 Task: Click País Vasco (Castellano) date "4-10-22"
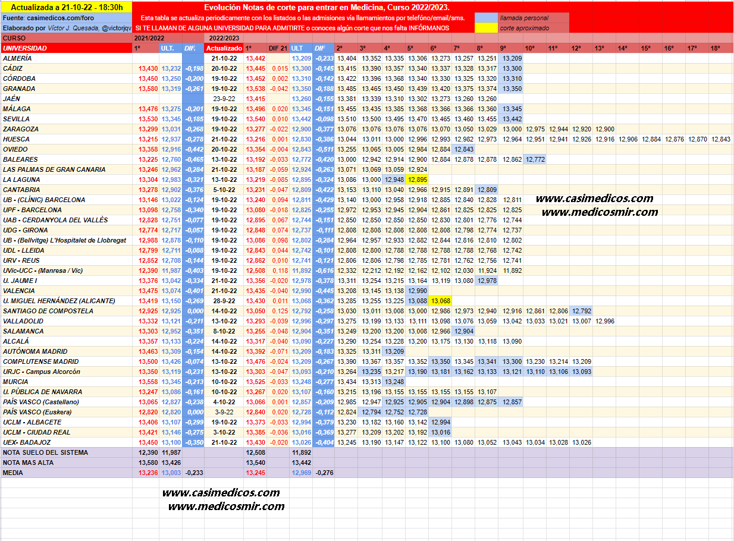pos(224,402)
